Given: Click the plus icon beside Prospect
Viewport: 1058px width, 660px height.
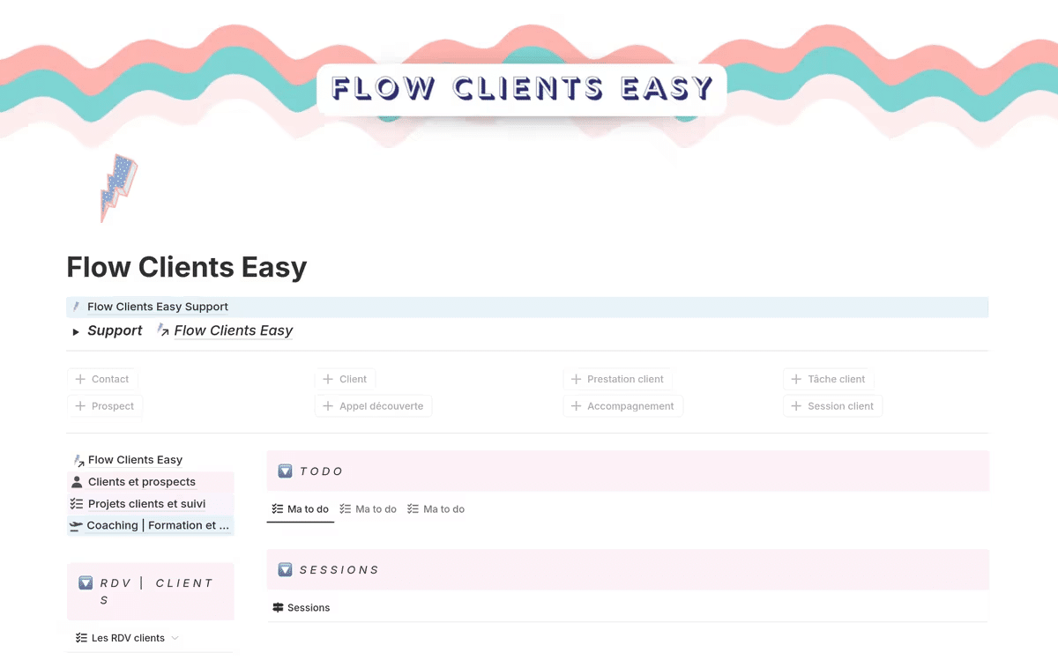Looking at the screenshot, I should tap(81, 406).
